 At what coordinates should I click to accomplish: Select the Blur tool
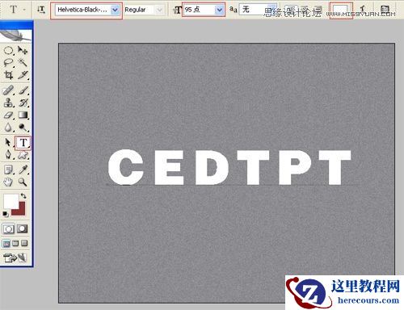(x=8, y=128)
